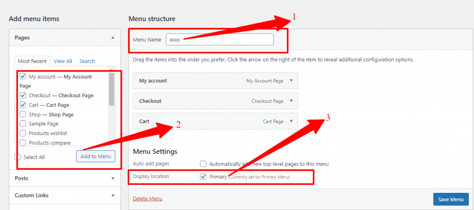Check the Products compare checkbox
The width and height of the screenshot is (474, 210).
(x=23, y=142)
